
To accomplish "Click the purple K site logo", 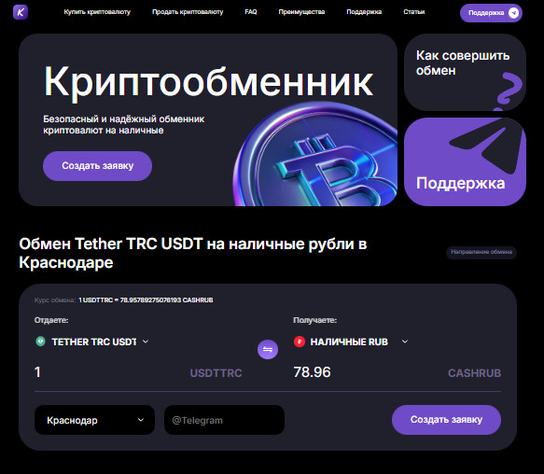I will (x=21, y=12).
